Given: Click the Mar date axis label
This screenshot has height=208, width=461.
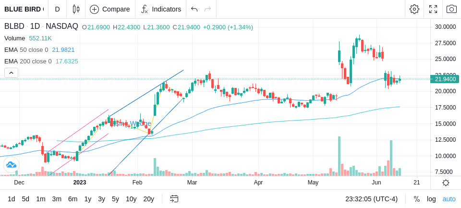Looking at the screenshot, I should [x=192, y=183].
